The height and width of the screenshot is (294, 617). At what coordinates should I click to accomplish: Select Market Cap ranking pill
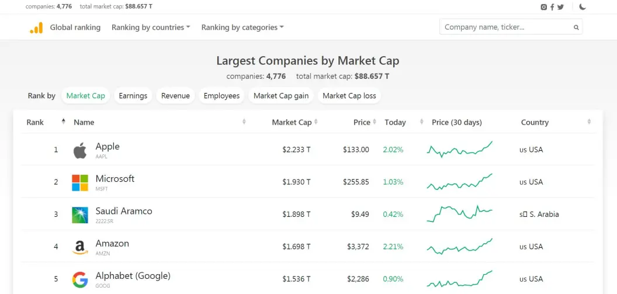86,96
